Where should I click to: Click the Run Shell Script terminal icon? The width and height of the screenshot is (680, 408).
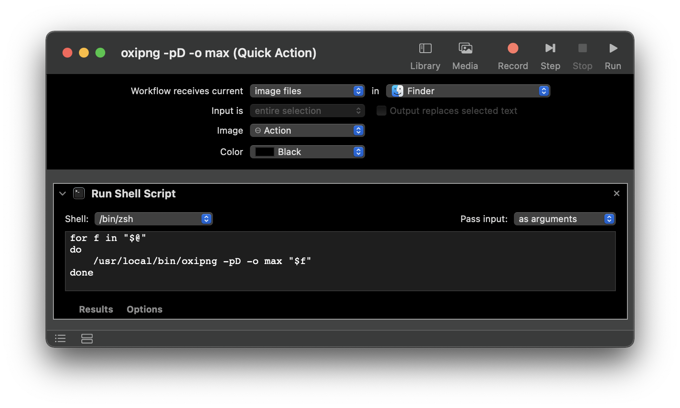point(79,193)
